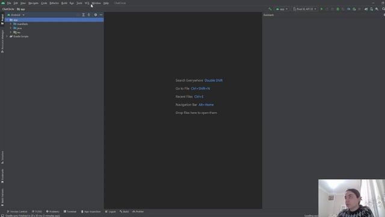Image resolution: width=385 pixels, height=217 pixels.
Task: Select the app module row in tree
Action: [54, 20]
